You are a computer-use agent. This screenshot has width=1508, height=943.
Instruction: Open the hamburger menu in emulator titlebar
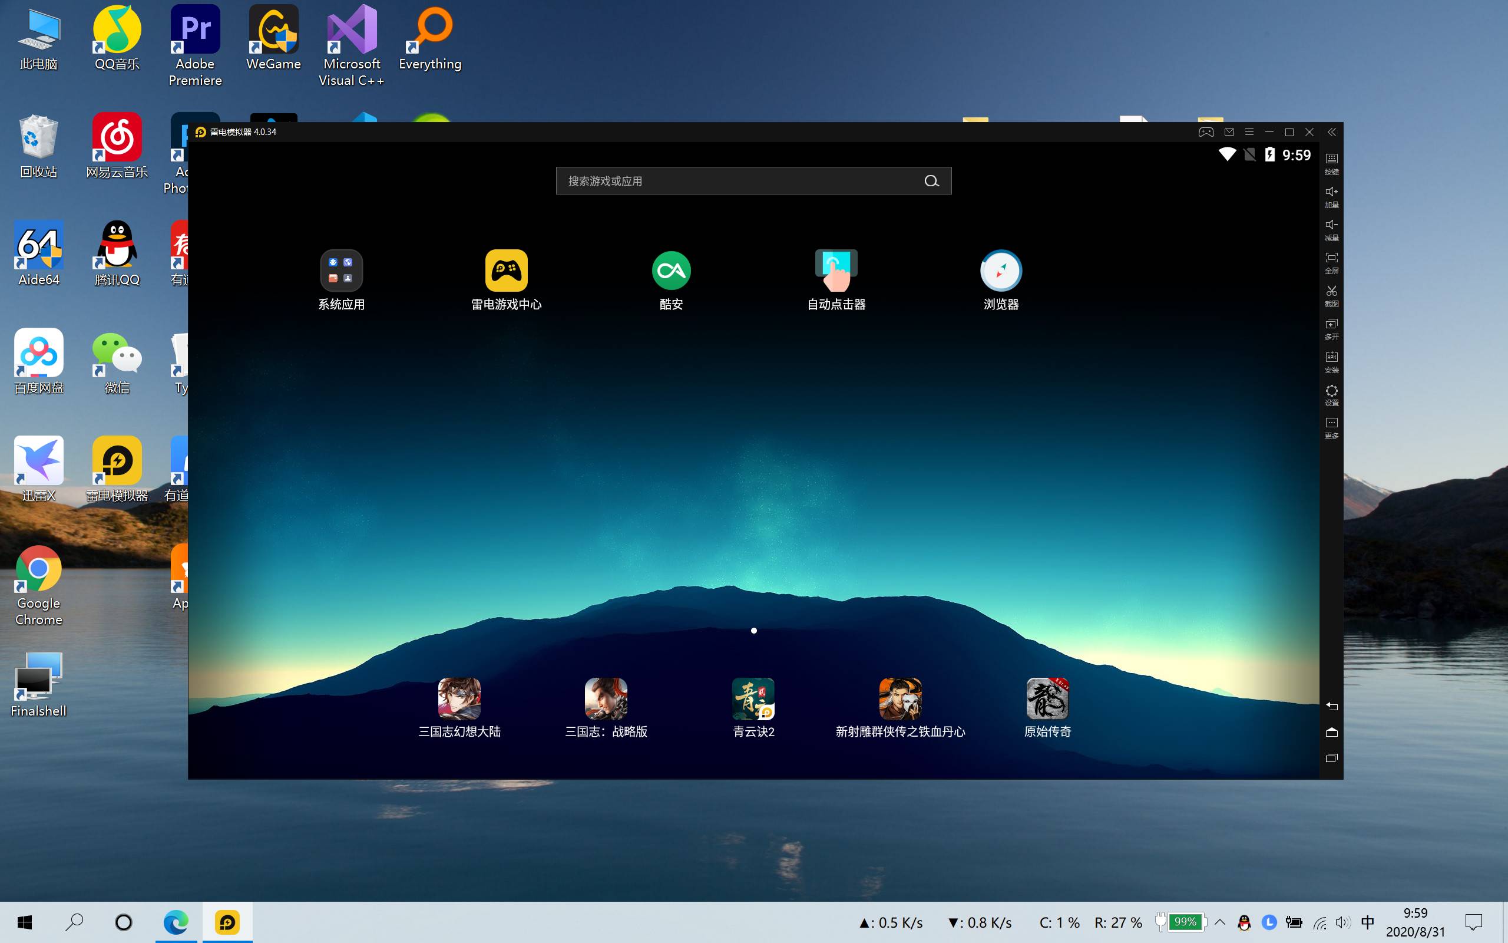(1249, 132)
